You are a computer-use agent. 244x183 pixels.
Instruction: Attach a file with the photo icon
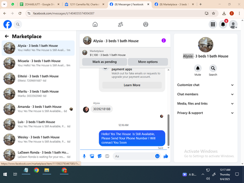pyautogui.click(x=92, y=156)
